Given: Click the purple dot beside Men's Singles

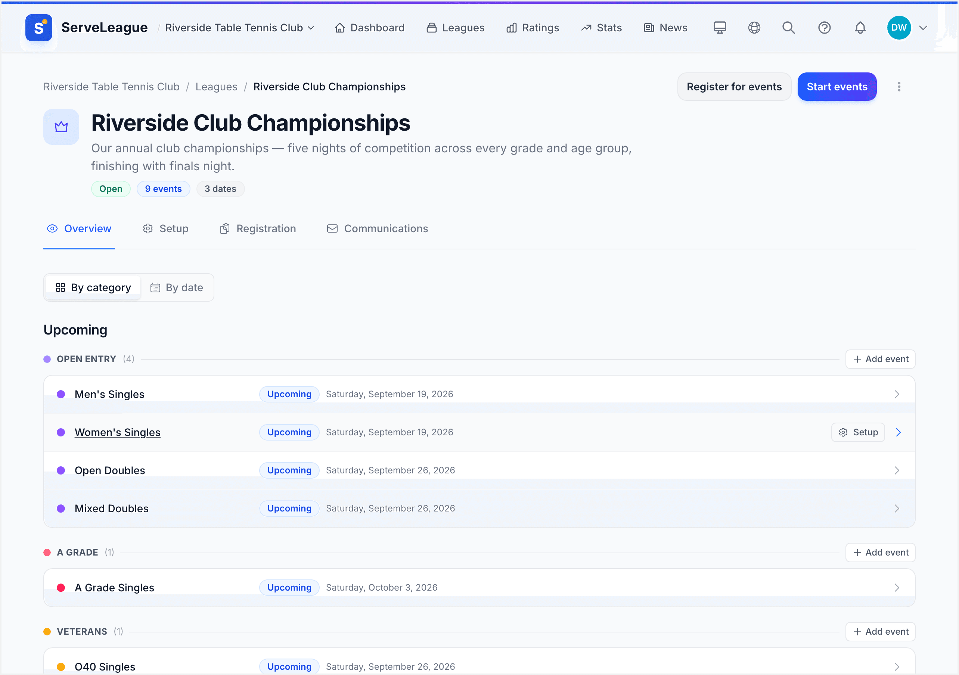Looking at the screenshot, I should [x=61, y=394].
